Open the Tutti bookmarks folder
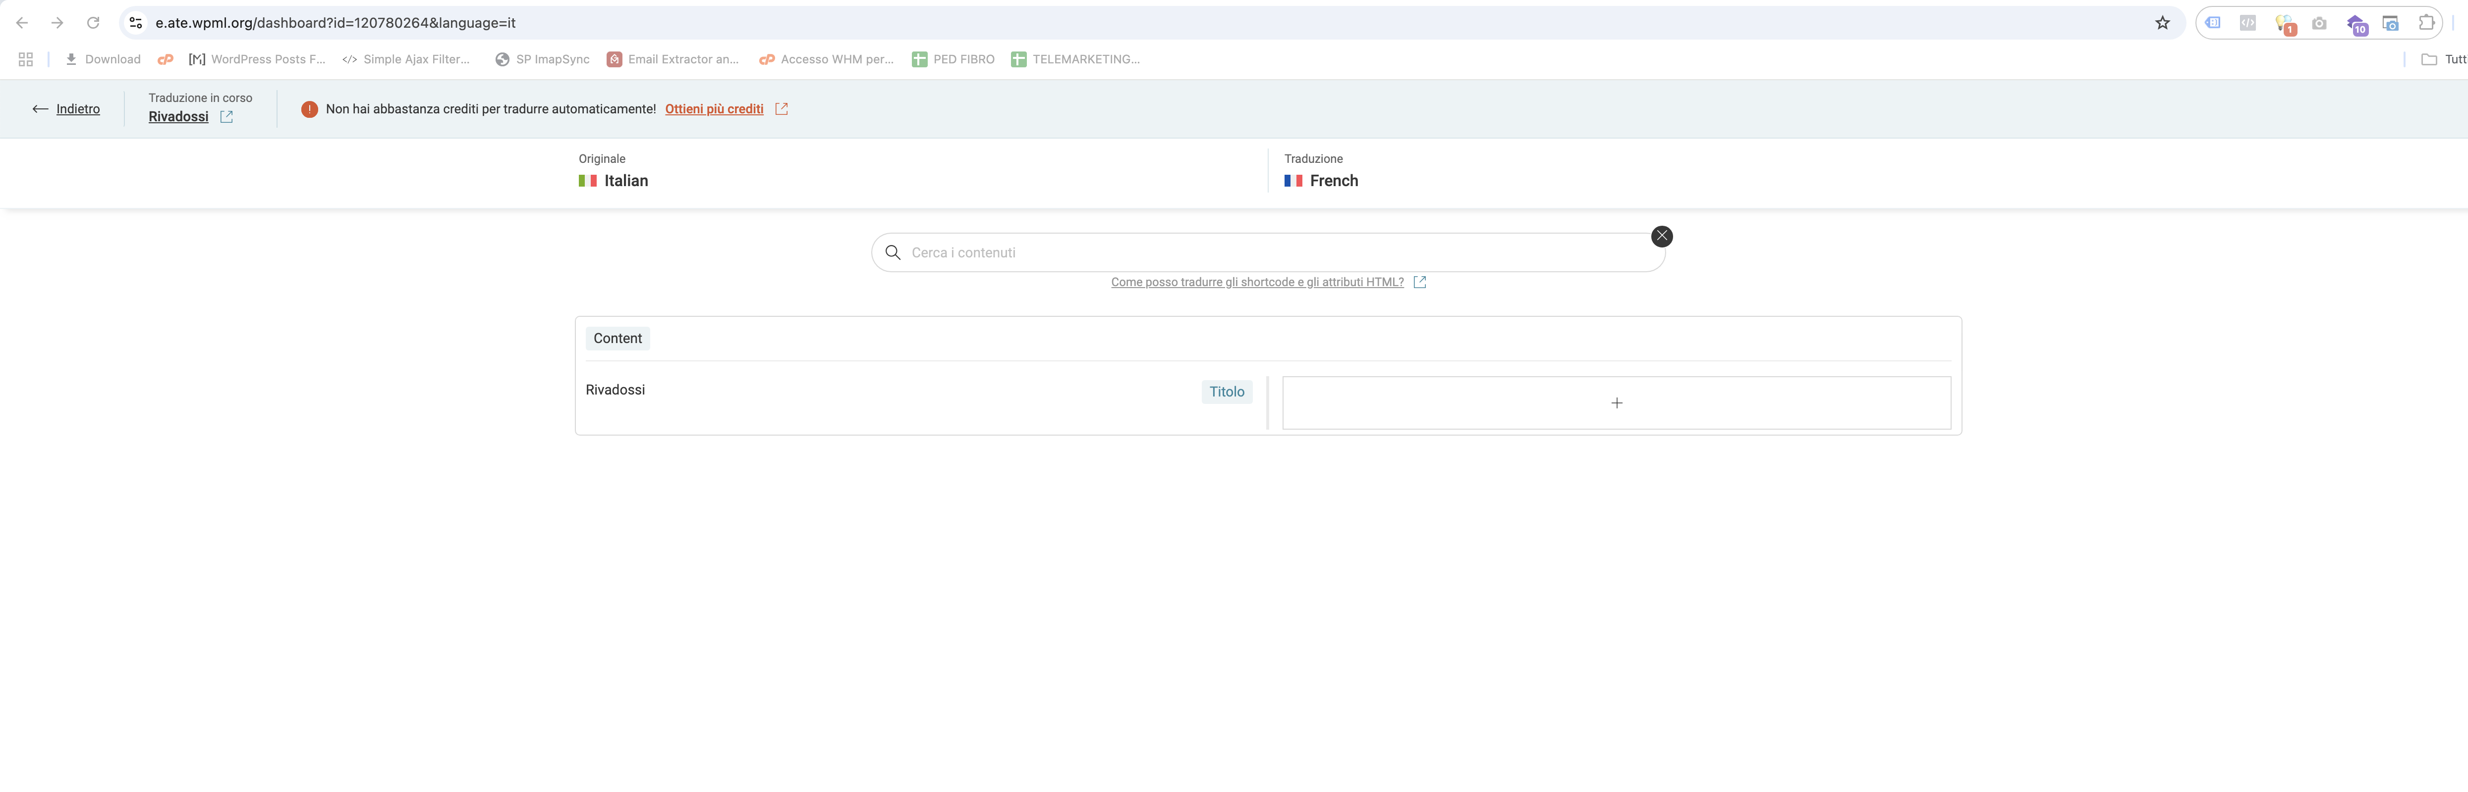Screen dimensions: 2468x792 (2443, 59)
